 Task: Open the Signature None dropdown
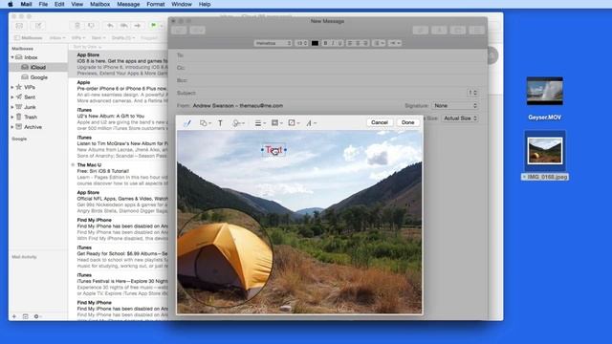pyautogui.click(x=455, y=106)
